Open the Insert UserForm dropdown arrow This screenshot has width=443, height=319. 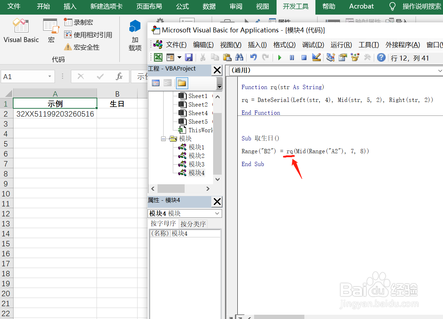click(179, 57)
